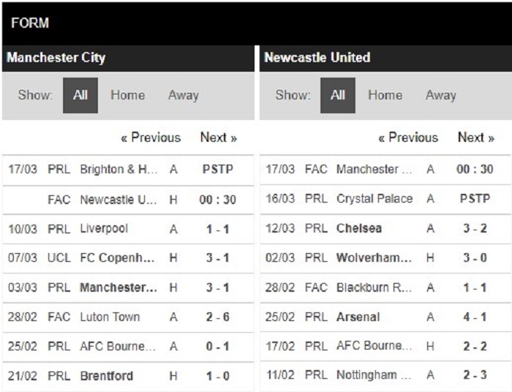Image resolution: width=512 pixels, height=392 pixels.
Task: Open Blackburn R... 1 - 1 match
Action: [x=385, y=287]
